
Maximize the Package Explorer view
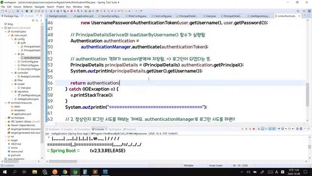click(x=41, y=16)
